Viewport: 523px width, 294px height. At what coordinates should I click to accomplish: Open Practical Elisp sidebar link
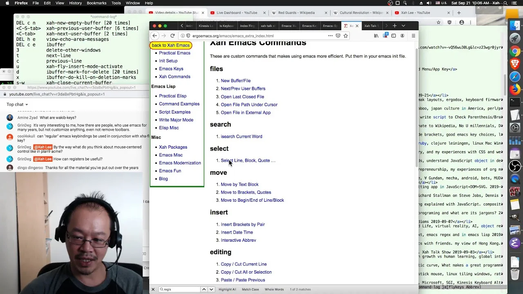[x=172, y=96]
